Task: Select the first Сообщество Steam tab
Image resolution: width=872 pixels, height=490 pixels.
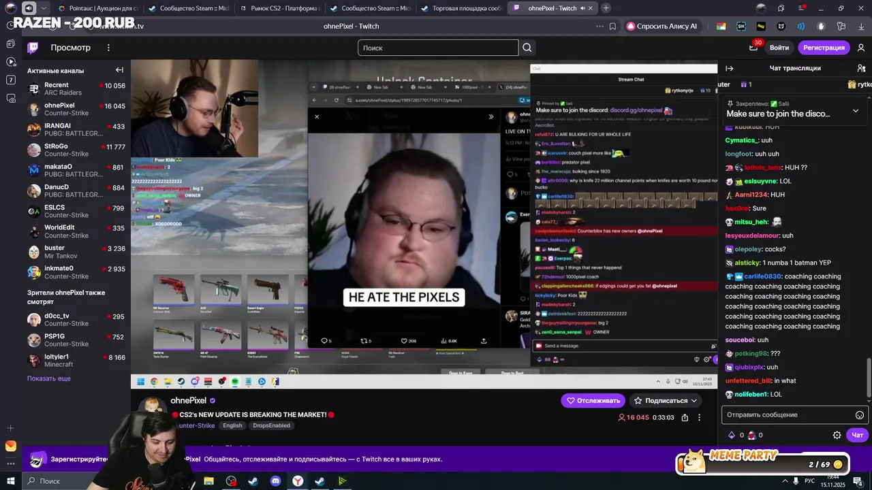Action: [189, 8]
